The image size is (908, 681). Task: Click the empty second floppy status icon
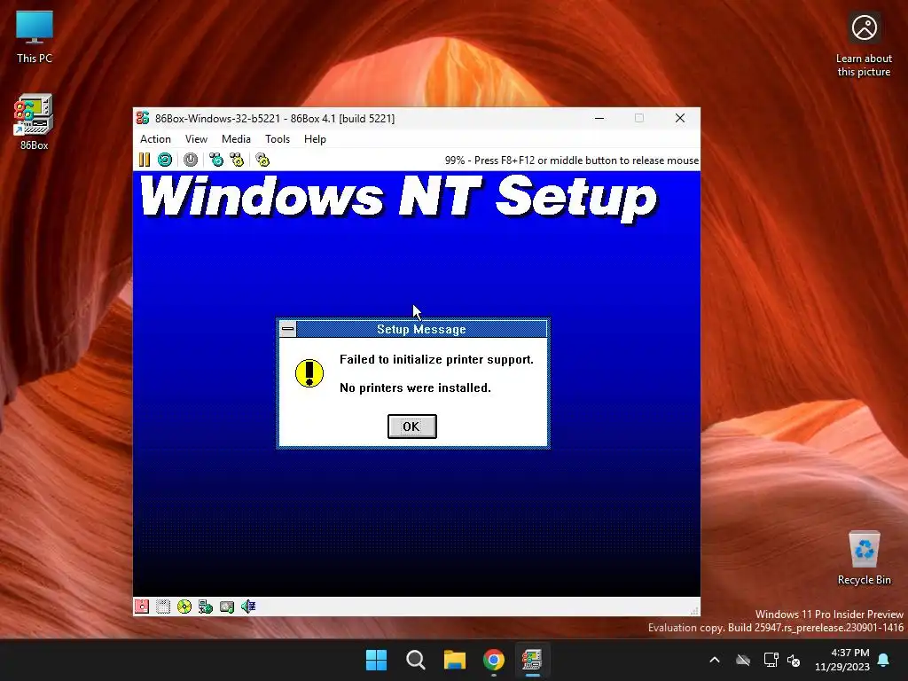163,607
